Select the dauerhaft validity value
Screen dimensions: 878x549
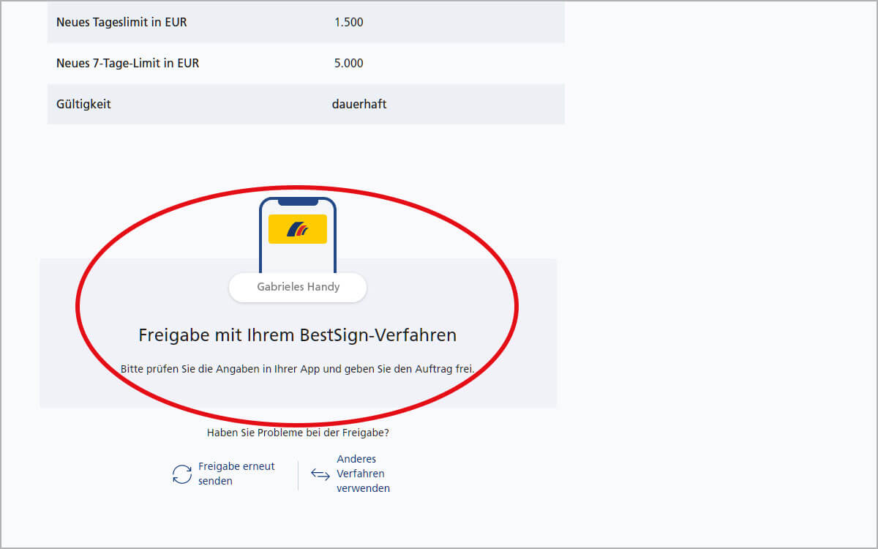(x=359, y=104)
